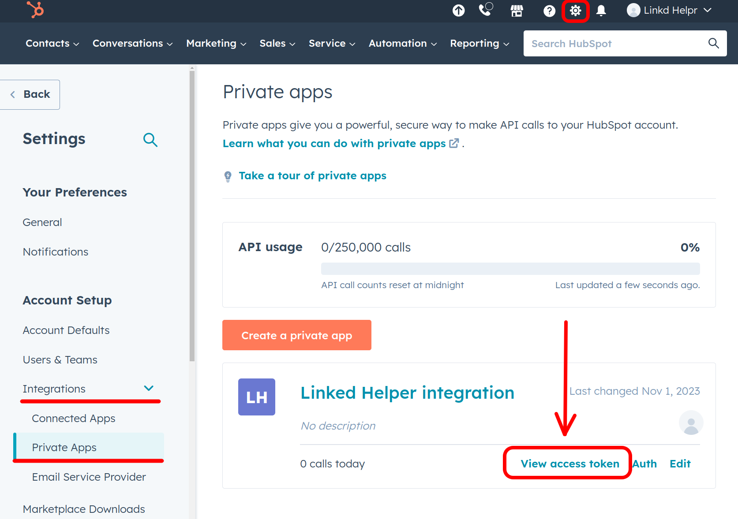Open the Linkd Helpr account dropdown

tap(669, 10)
